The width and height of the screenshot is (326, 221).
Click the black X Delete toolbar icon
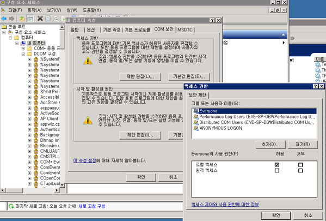40,19
